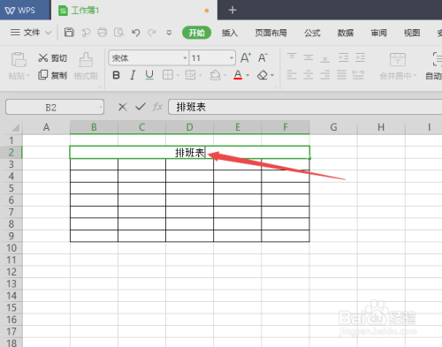Viewport: 442px width, 347px height.
Task: Open the 文件 menu
Action: [x=32, y=33]
